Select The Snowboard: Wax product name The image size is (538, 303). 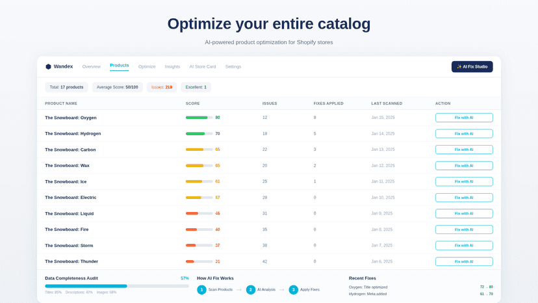click(67, 166)
